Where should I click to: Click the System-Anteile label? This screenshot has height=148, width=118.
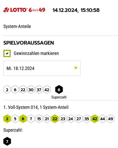click(x=17, y=26)
